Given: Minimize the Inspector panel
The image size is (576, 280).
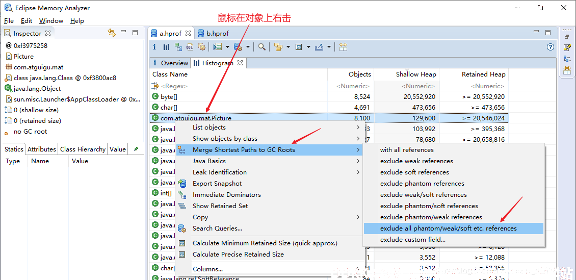Looking at the screenshot, I should point(123,32).
